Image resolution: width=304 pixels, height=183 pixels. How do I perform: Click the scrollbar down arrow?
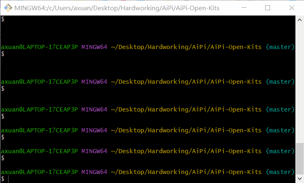[x=300, y=179]
